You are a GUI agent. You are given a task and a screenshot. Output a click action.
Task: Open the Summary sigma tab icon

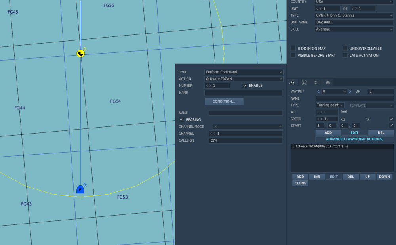tap(316, 82)
